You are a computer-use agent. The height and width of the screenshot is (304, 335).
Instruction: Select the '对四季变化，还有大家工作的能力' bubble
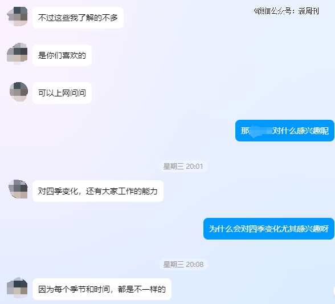[98, 191]
